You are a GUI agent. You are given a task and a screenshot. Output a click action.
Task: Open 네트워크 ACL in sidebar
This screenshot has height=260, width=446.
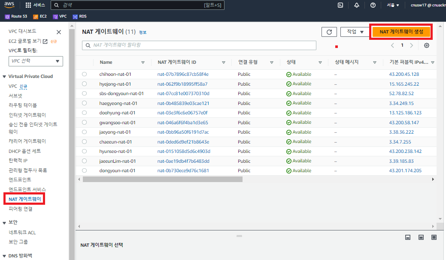pyautogui.click(x=22, y=233)
